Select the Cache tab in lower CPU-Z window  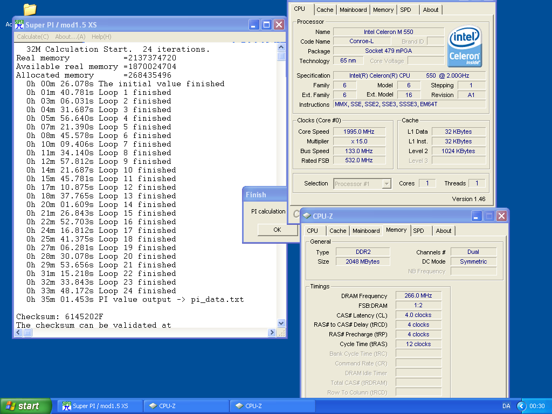pyautogui.click(x=337, y=231)
